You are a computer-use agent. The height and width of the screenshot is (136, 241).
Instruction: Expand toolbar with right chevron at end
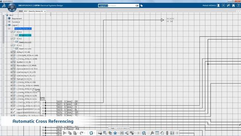click(177, 133)
